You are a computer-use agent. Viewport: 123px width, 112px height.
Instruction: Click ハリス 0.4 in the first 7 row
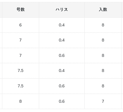[62, 40]
